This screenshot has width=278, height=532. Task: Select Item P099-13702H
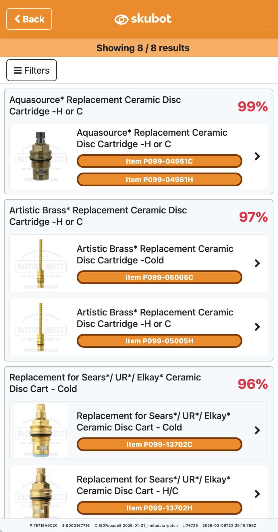click(x=159, y=508)
